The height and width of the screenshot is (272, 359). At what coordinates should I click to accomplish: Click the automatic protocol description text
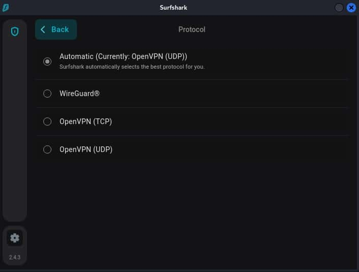click(132, 67)
